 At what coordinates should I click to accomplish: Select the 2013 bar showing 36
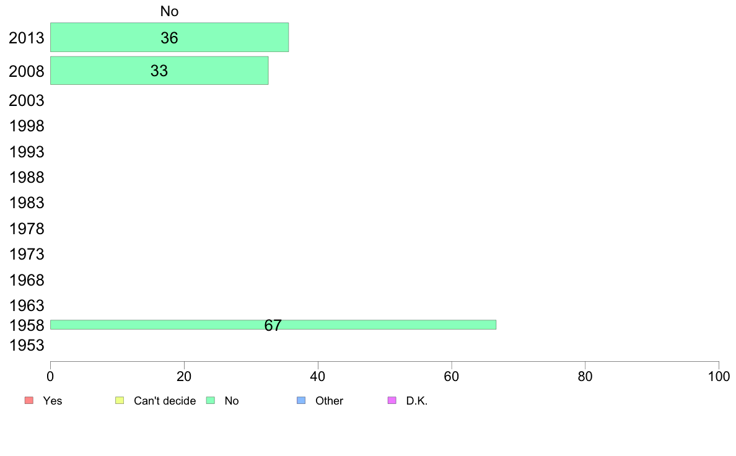click(x=170, y=37)
